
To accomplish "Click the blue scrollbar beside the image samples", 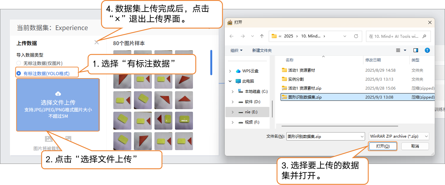I will coord(211,62).
